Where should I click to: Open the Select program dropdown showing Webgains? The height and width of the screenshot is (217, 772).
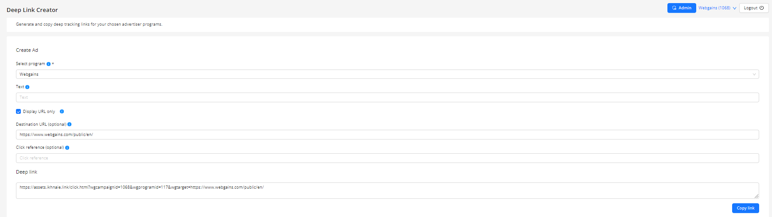coord(387,74)
